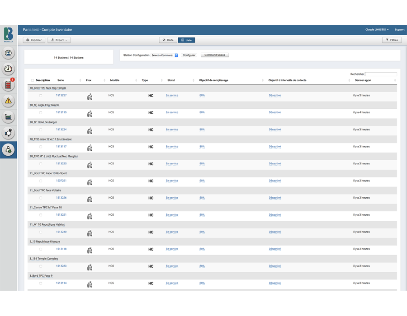
Task: Open the station user settings sidebar icon
Action: pyautogui.click(x=8, y=149)
